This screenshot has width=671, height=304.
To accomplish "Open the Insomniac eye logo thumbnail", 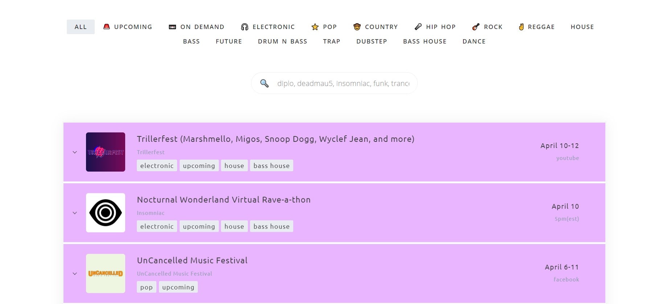I will coord(106,213).
